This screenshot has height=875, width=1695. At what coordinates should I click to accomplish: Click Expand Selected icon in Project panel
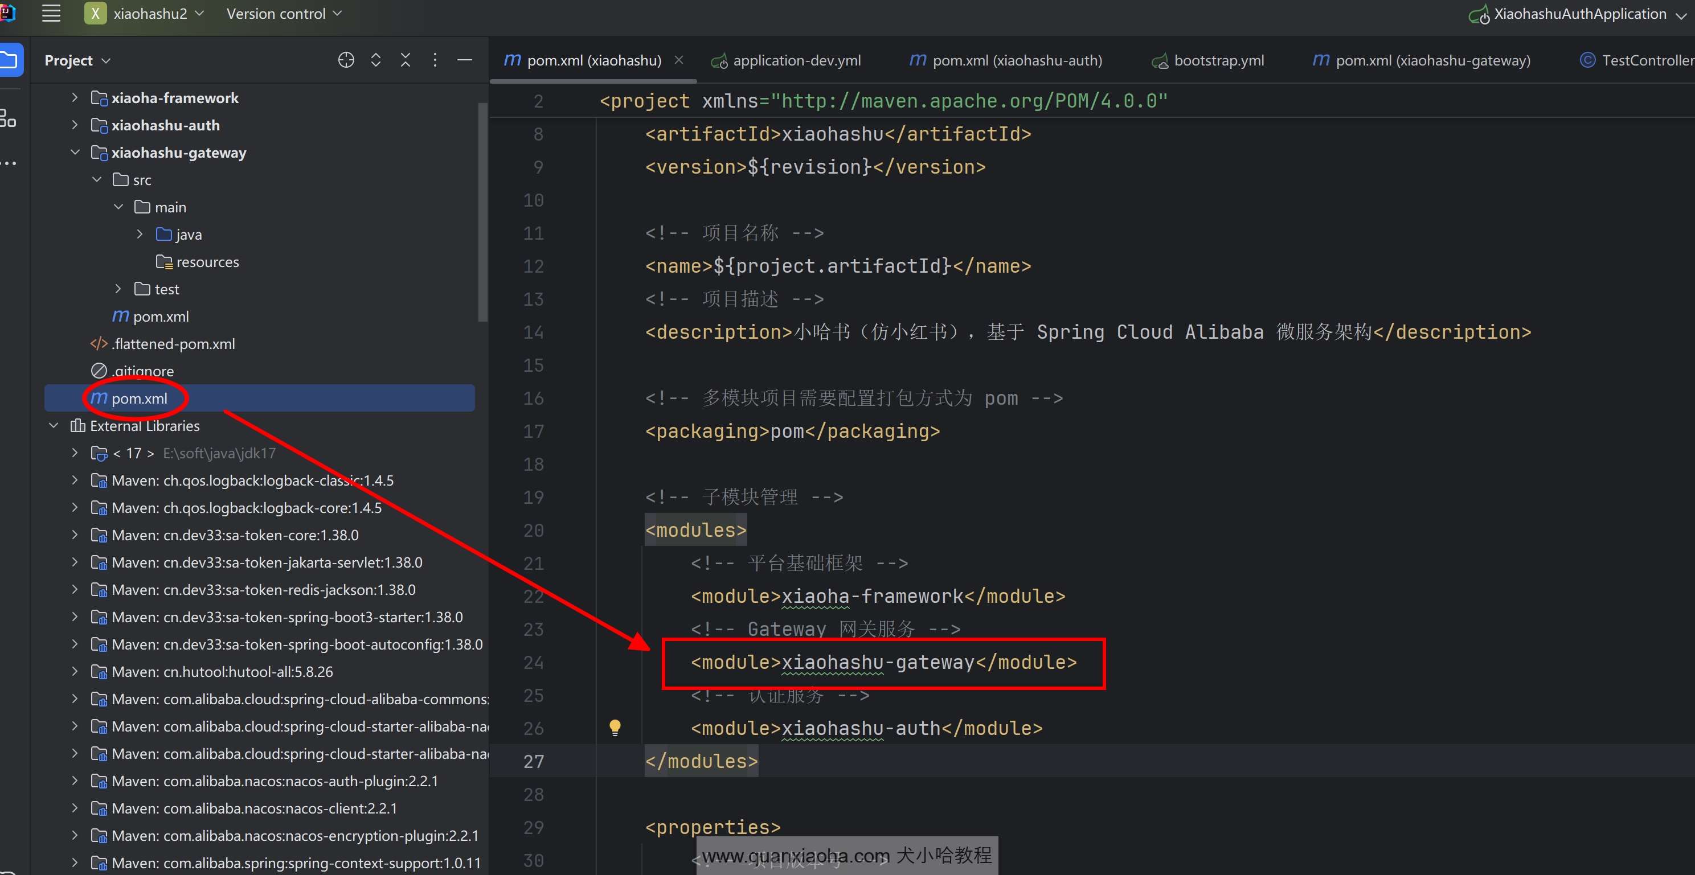376,60
